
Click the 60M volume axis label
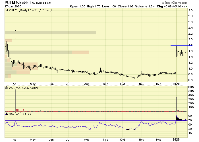point(191,87)
